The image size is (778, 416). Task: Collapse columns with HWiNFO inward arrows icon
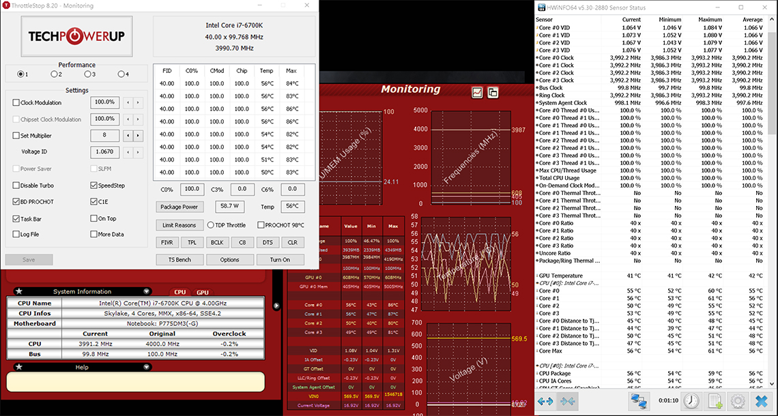coord(568,401)
